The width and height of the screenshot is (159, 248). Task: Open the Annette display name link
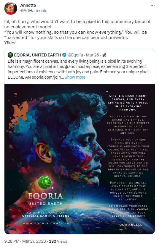[x=28, y=5]
